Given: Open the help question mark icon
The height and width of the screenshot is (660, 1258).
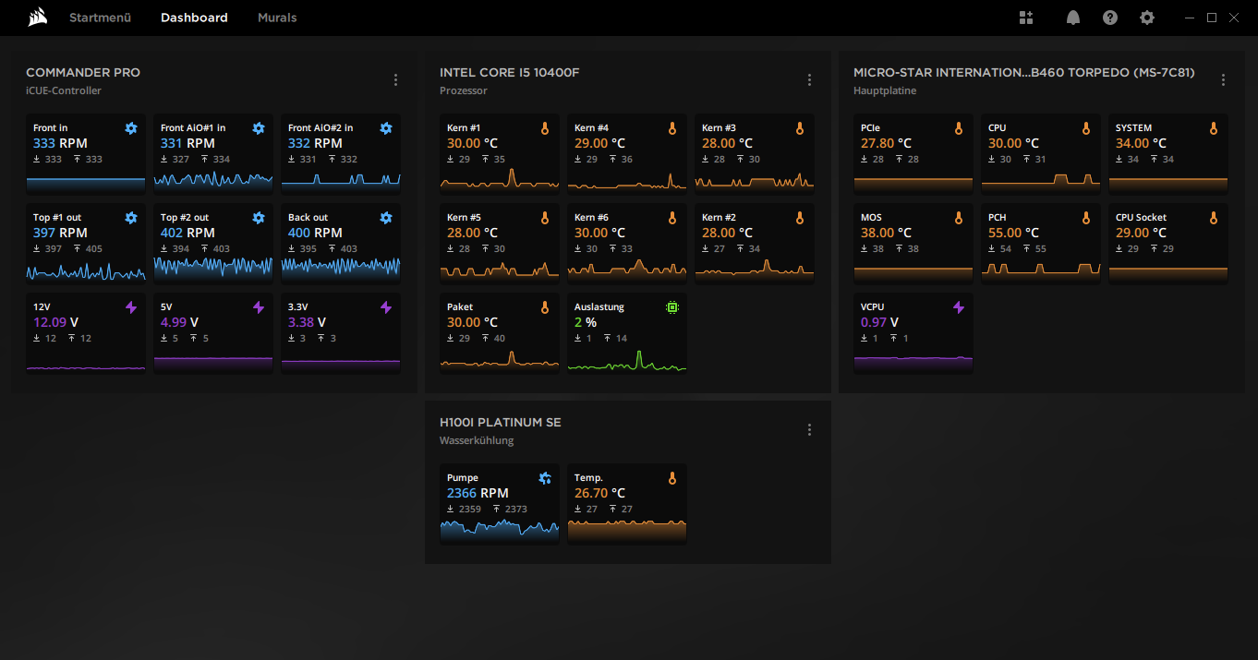Looking at the screenshot, I should (1110, 18).
